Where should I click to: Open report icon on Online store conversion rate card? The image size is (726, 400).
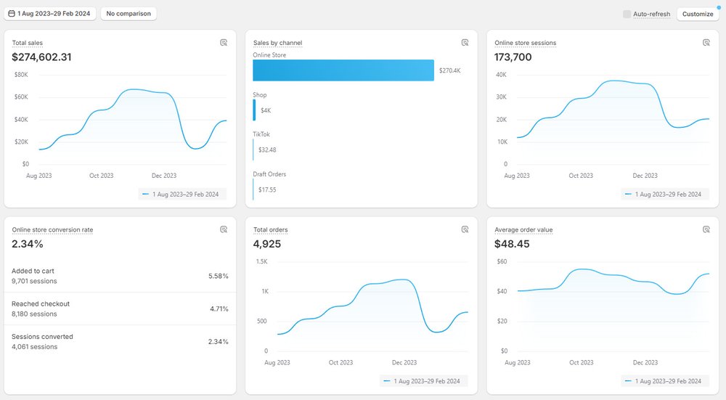pyautogui.click(x=224, y=229)
